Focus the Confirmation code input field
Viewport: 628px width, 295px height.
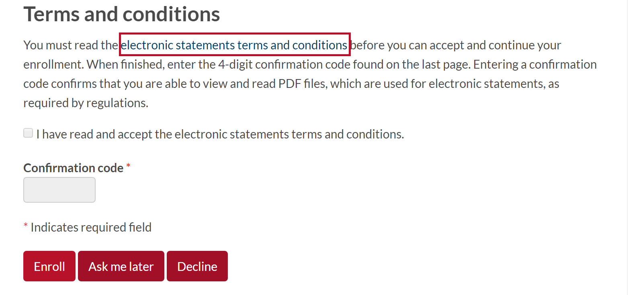pos(59,190)
